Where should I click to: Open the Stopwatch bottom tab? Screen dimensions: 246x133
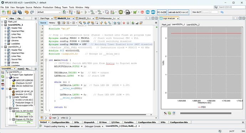click(89, 122)
